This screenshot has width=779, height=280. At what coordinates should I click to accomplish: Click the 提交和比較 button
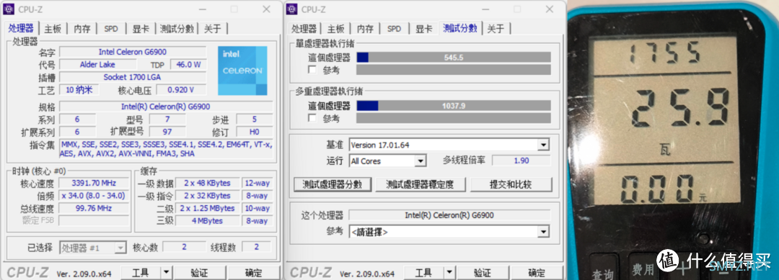(511, 184)
